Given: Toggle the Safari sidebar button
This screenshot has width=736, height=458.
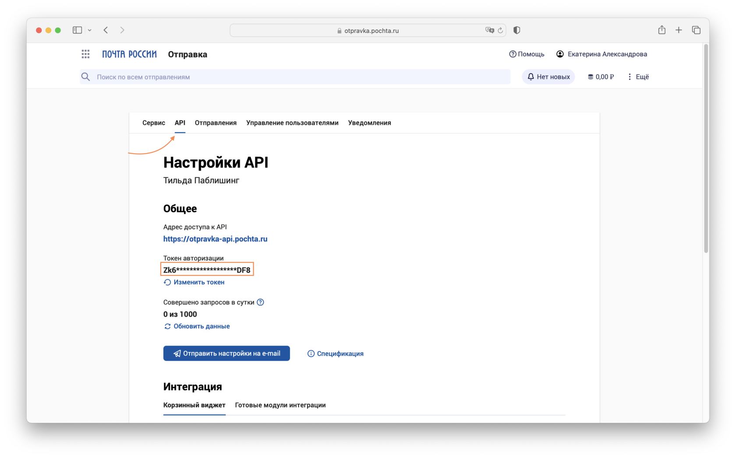Looking at the screenshot, I should [x=78, y=30].
